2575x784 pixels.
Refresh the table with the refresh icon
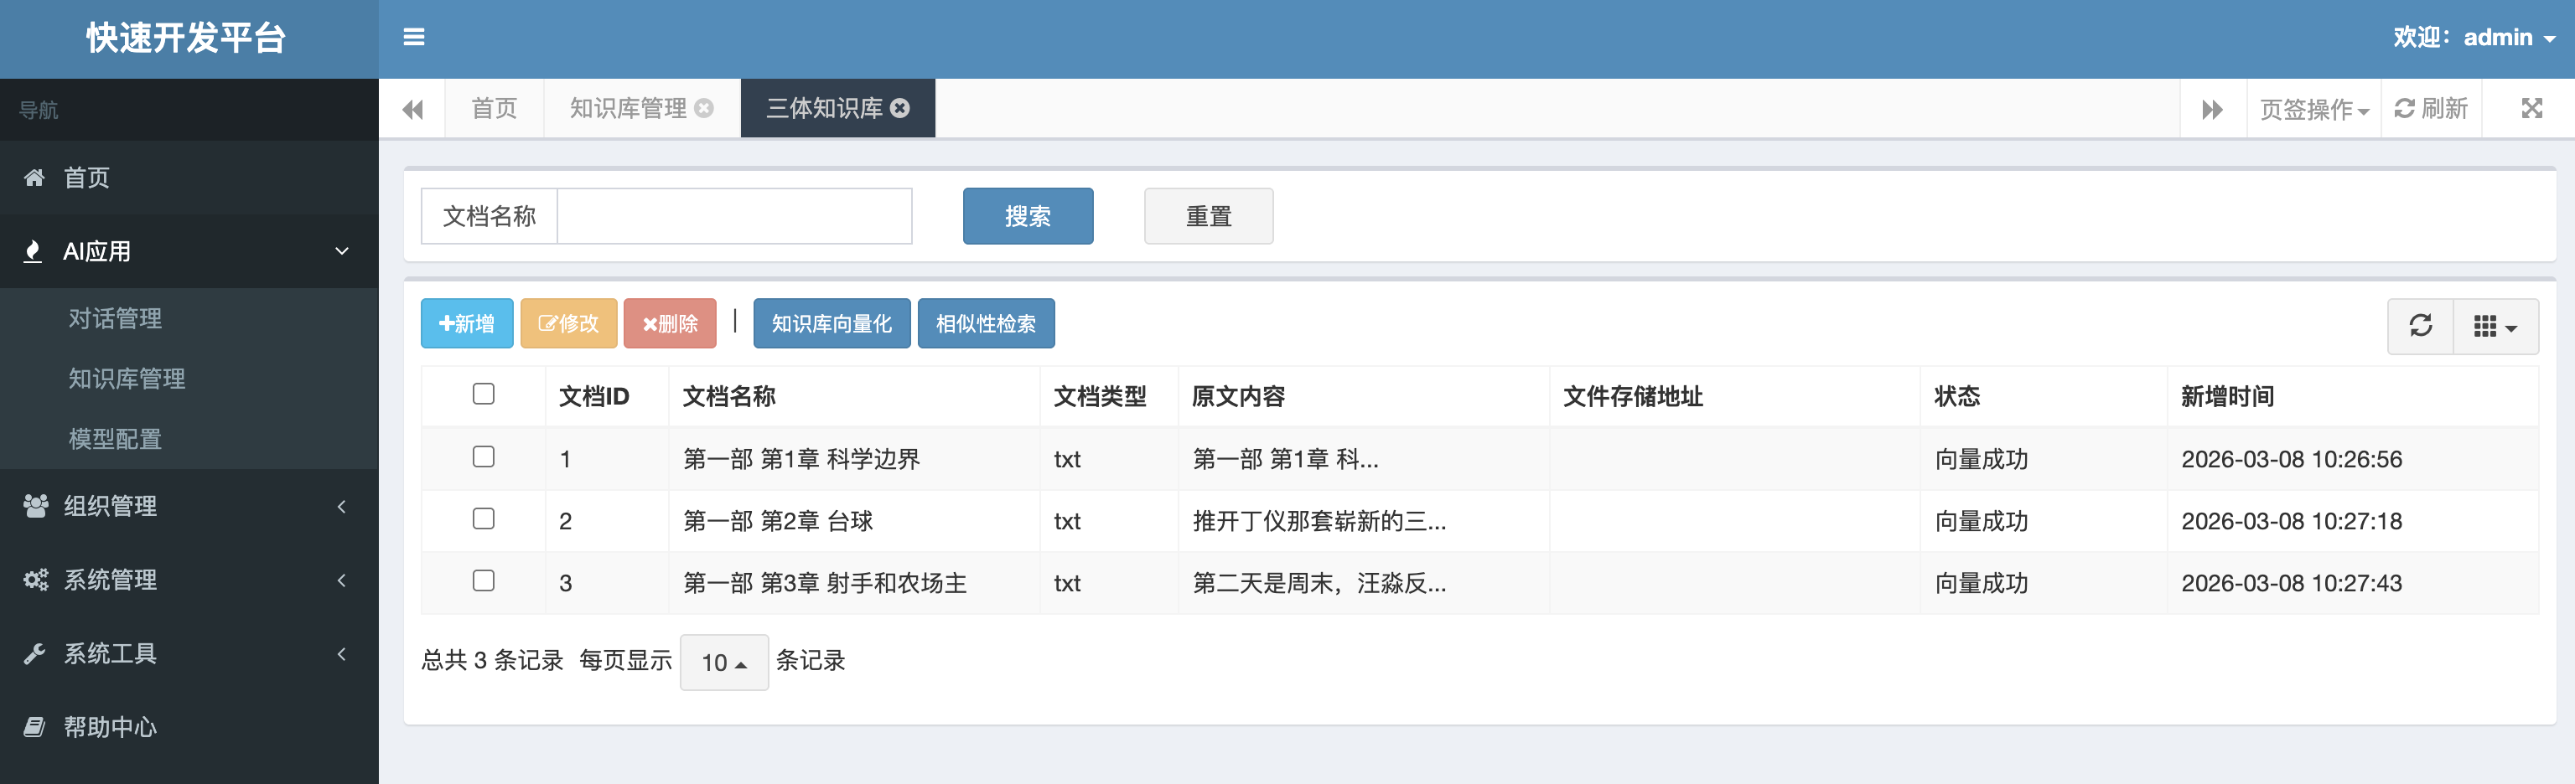(x=2420, y=325)
